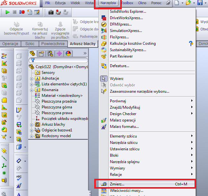Click Zgięcie wyciągnięte po profilach tool
This screenshot has height=196, width=208.
(x=60, y=31)
